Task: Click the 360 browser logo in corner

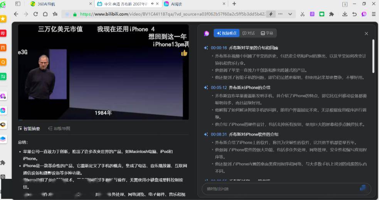Action: pos(3,5)
